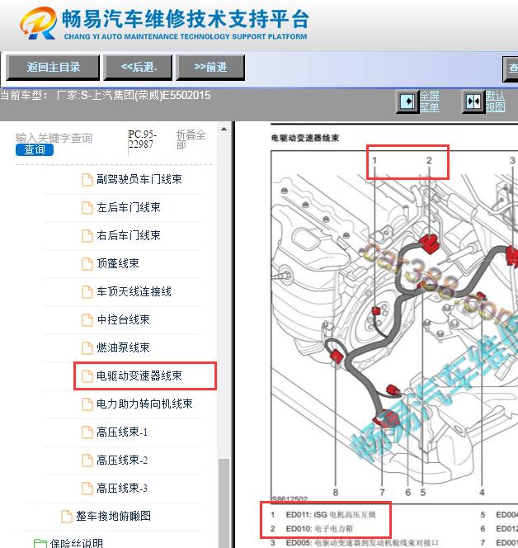
Task: Click page icon beside 燃油泵线束
Action: point(87,347)
